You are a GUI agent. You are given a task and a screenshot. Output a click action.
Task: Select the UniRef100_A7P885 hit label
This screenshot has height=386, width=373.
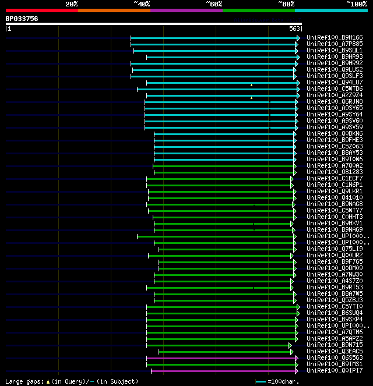[335, 44]
